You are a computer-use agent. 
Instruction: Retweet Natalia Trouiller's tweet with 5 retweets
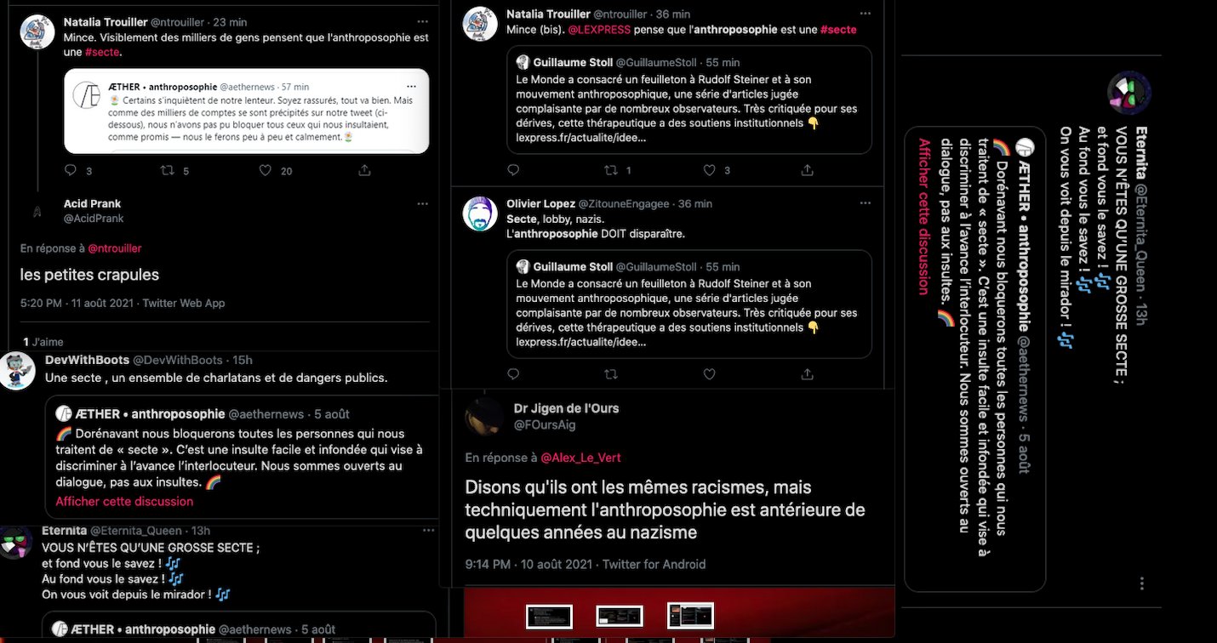click(168, 170)
